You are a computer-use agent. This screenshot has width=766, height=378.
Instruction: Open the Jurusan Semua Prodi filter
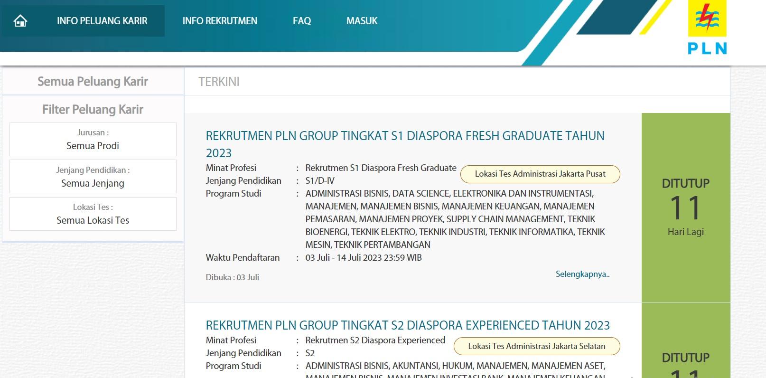(93, 139)
